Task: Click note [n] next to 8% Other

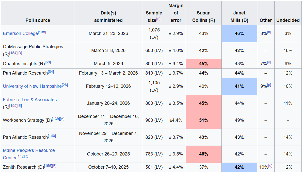Action: tap(269, 32)
